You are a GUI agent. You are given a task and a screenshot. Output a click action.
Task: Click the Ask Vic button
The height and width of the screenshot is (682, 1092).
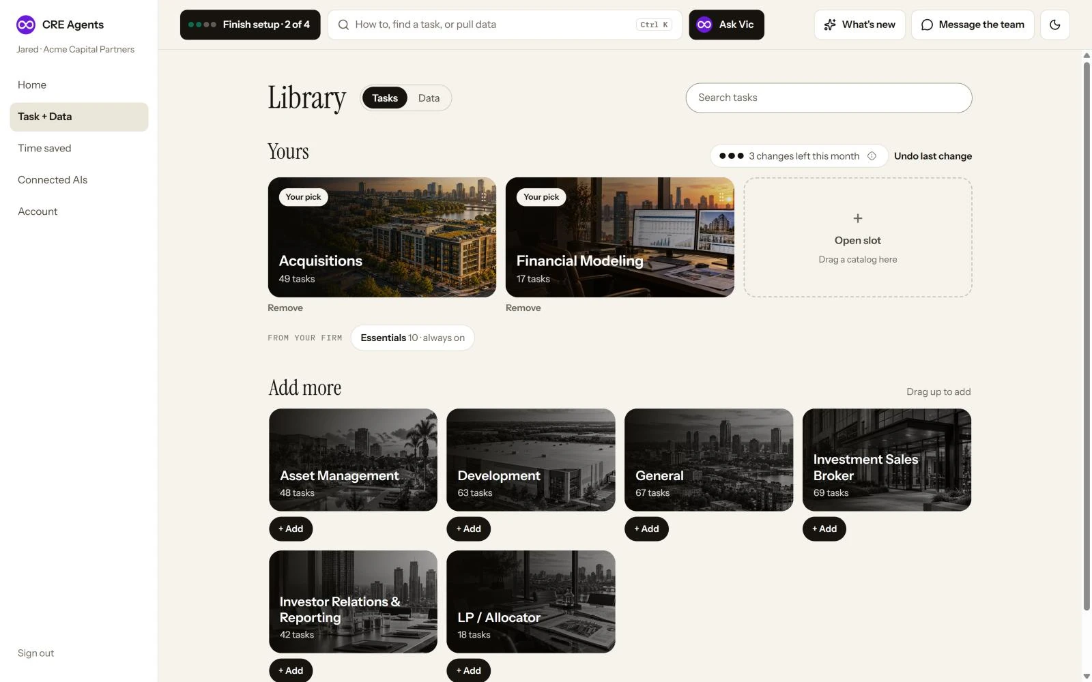726,25
